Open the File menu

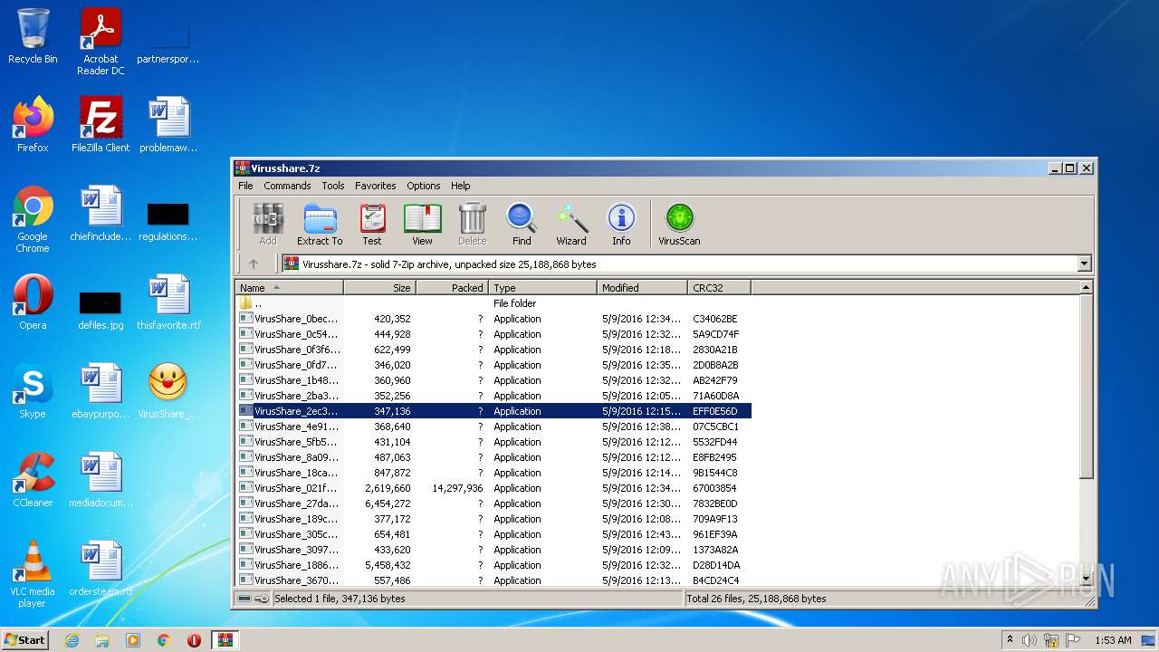pyautogui.click(x=245, y=186)
